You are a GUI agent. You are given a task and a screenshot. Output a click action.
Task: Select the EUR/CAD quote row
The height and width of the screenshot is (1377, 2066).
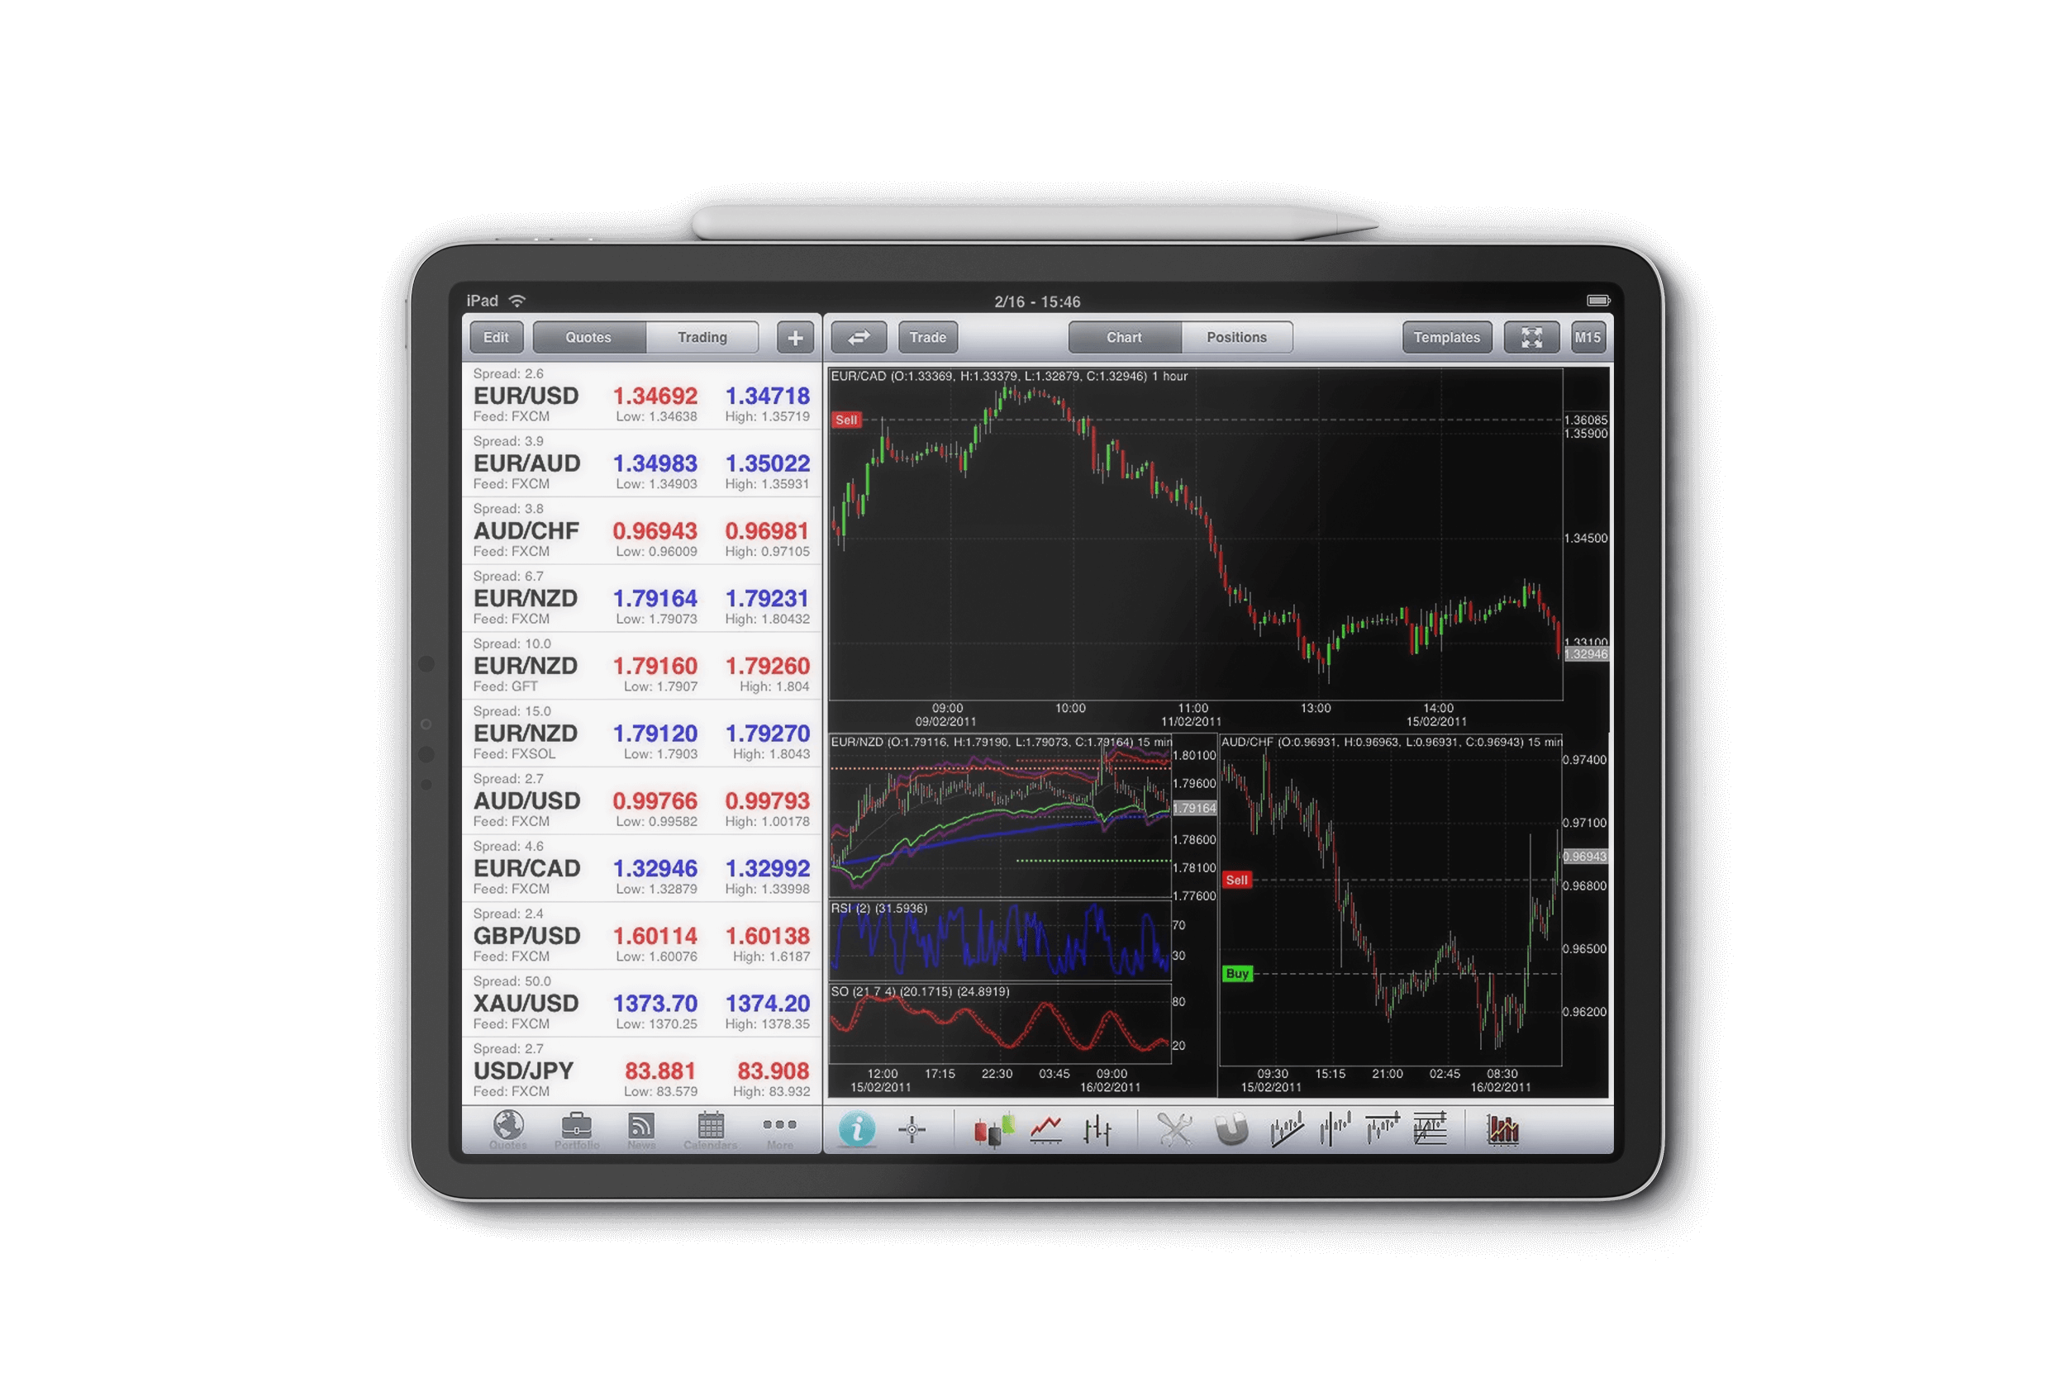click(x=641, y=868)
